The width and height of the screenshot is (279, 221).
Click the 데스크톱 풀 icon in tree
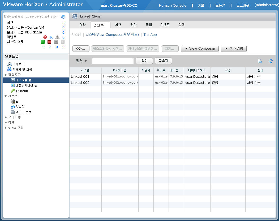point(13,80)
